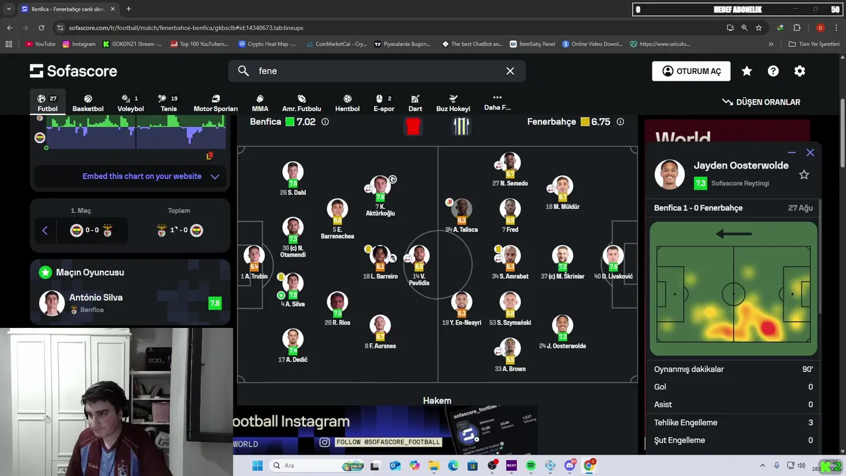Go to previous leg arrow
846x476 pixels.
45,230
